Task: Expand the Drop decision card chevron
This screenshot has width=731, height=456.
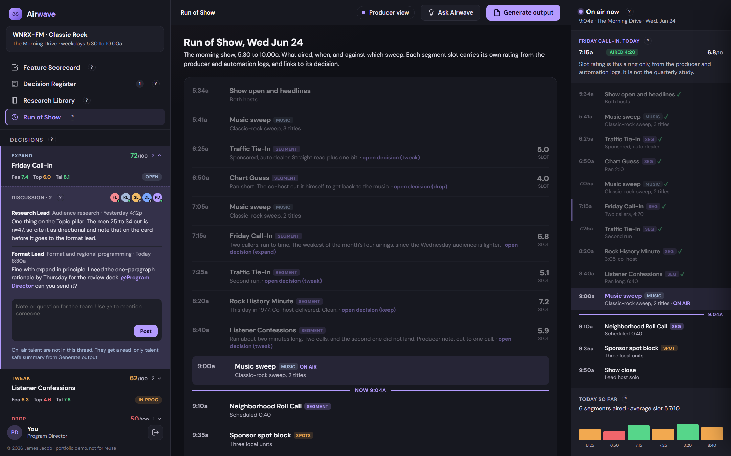Action: click(160, 418)
